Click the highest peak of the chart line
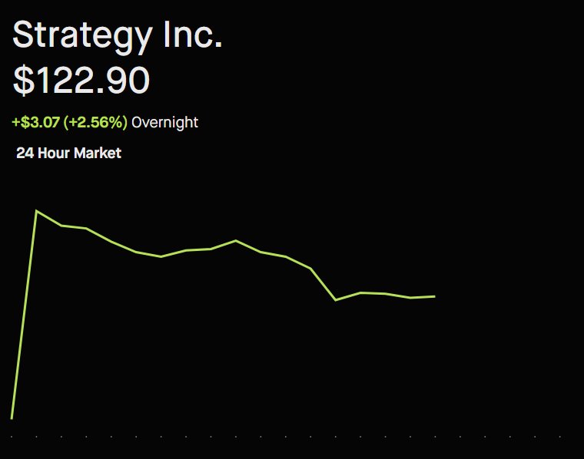Viewport: 584px width, 459px height. coord(36,210)
